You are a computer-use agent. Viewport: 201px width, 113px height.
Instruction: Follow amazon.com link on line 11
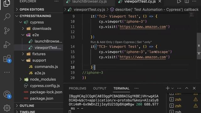pos(143,27)
